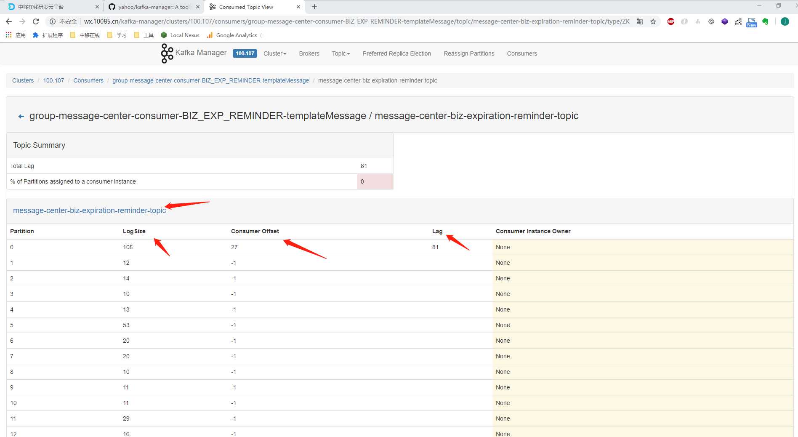Click the Evernote elephant extension icon
Image resolution: width=798 pixels, height=437 pixels.
click(x=765, y=21)
